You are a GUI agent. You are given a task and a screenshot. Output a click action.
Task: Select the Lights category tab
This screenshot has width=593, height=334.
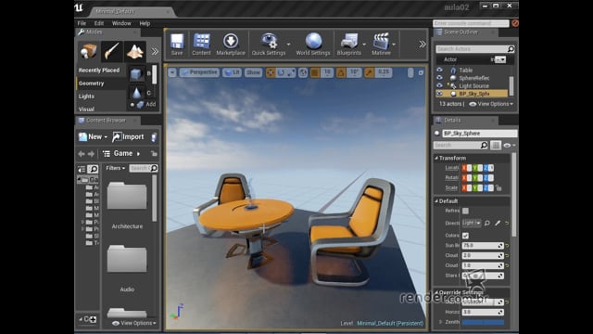(x=86, y=96)
